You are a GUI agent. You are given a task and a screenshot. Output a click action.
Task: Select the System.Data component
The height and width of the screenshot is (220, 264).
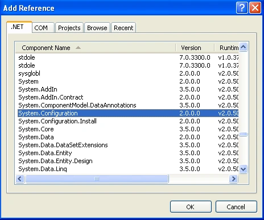pos(128,137)
